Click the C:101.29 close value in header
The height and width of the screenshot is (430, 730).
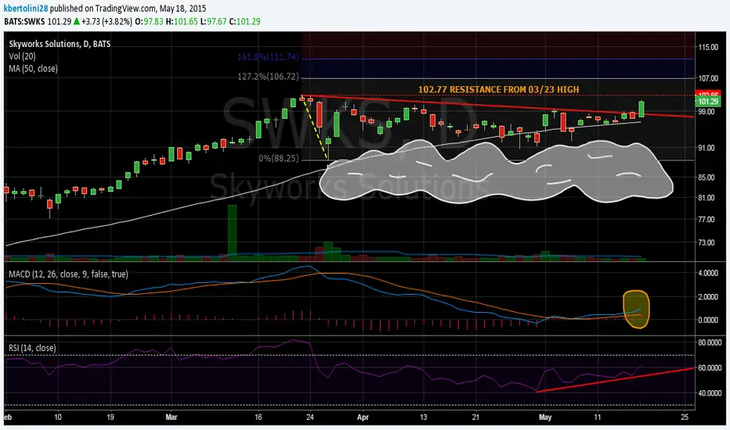pyautogui.click(x=245, y=21)
